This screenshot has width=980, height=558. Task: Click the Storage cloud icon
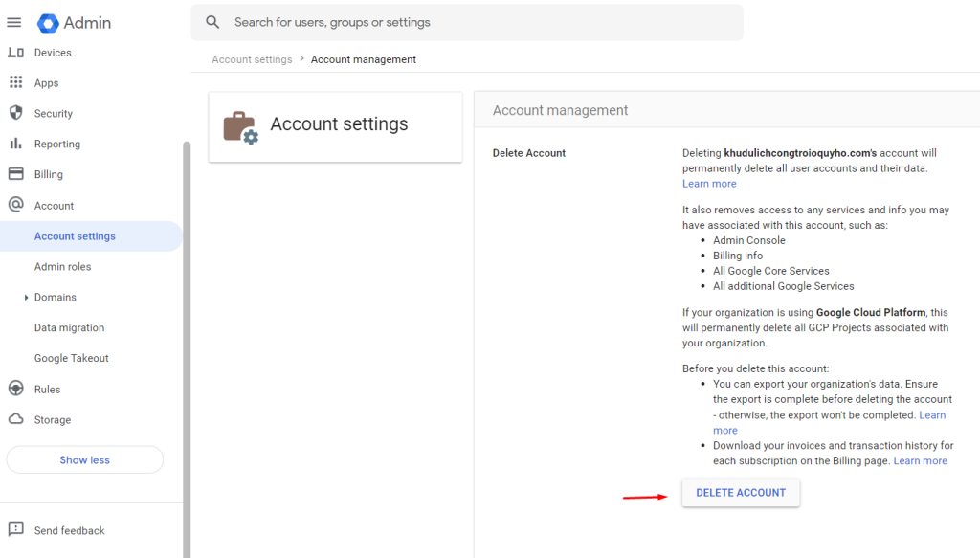coord(15,419)
